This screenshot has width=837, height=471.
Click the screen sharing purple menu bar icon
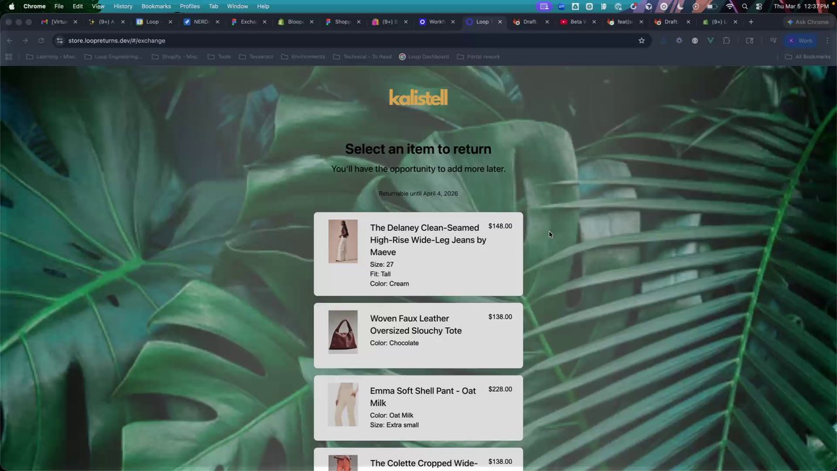(544, 6)
